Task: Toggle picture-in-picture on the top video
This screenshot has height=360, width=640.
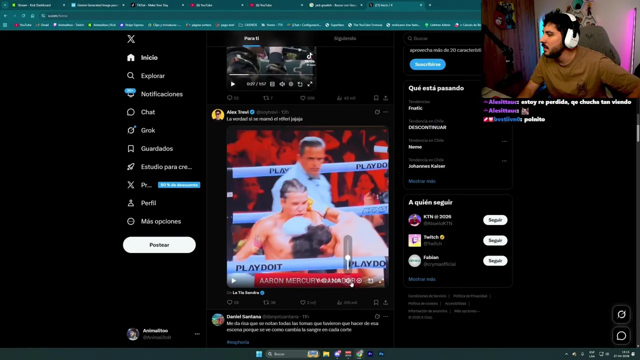Action: 300,84
